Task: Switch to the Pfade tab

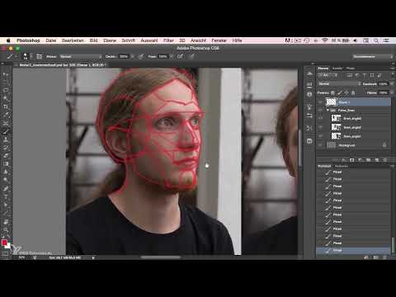Action: pyautogui.click(x=351, y=68)
